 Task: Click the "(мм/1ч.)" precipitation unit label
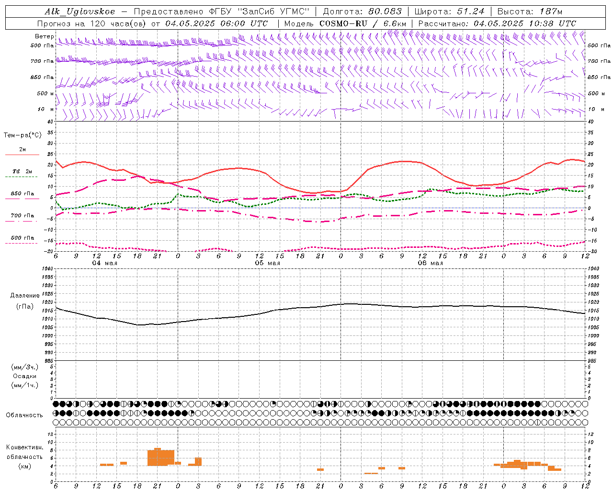25,385
